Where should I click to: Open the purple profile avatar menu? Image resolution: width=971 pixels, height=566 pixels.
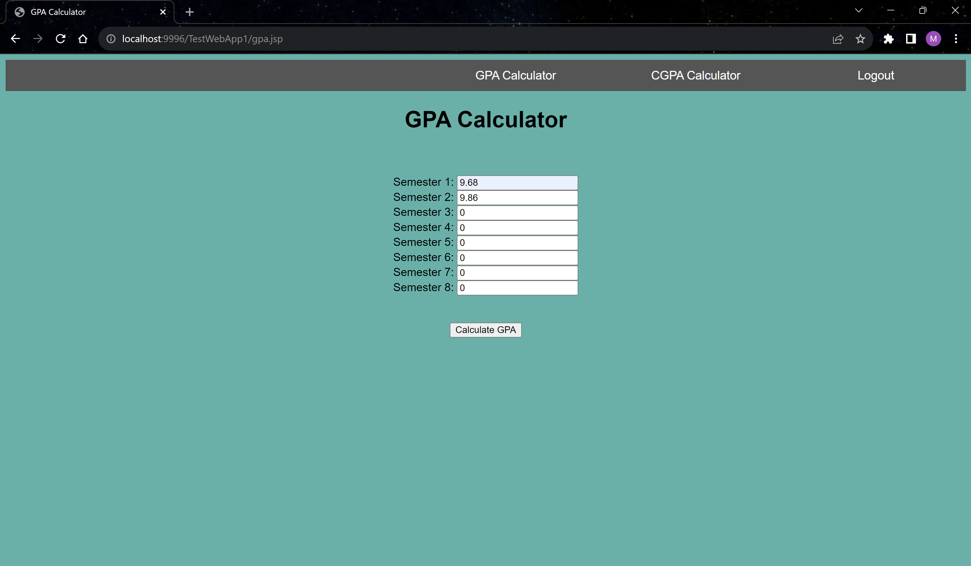[933, 39]
